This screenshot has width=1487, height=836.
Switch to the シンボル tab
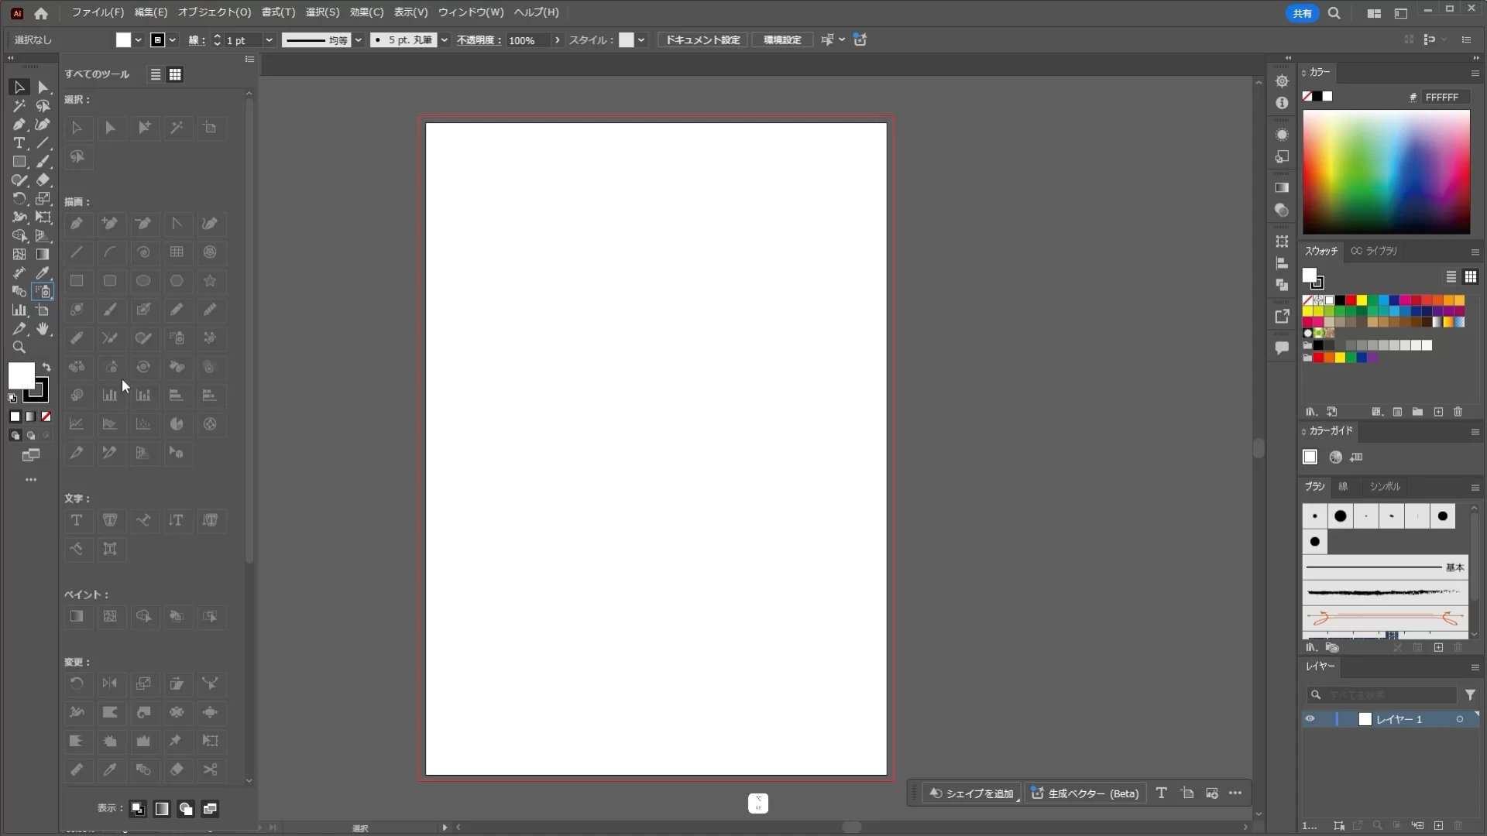click(x=1385, y=487)
